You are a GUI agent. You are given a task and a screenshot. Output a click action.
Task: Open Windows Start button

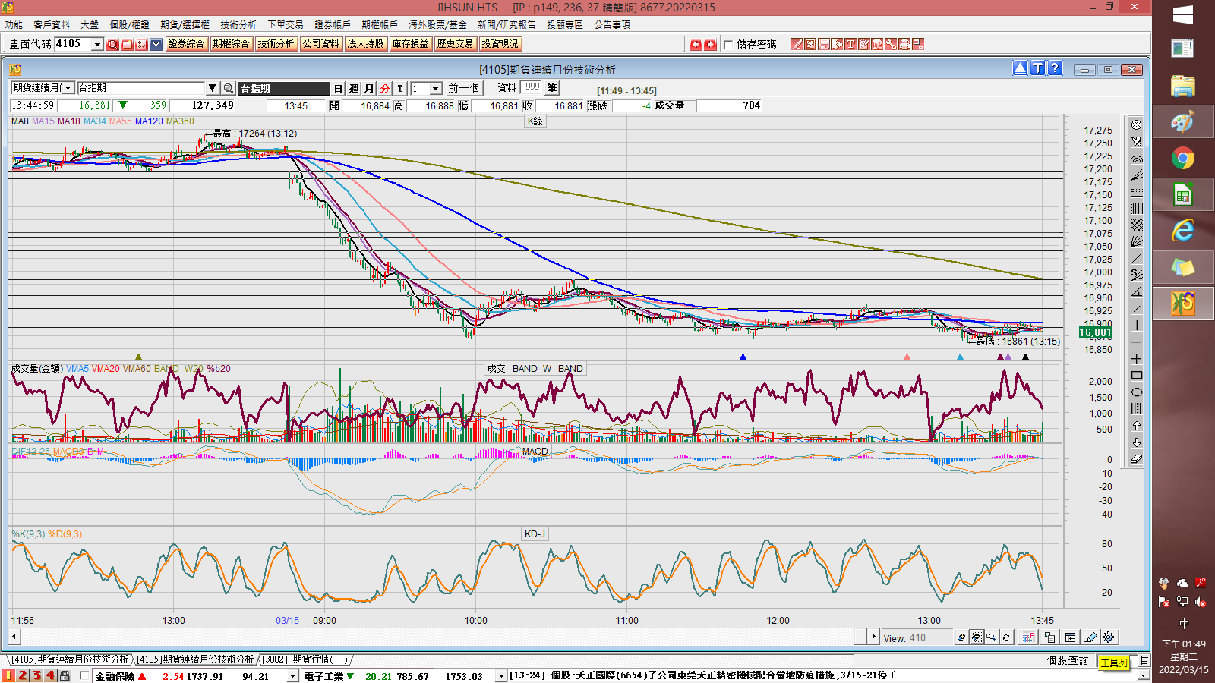pos(1182,15)
